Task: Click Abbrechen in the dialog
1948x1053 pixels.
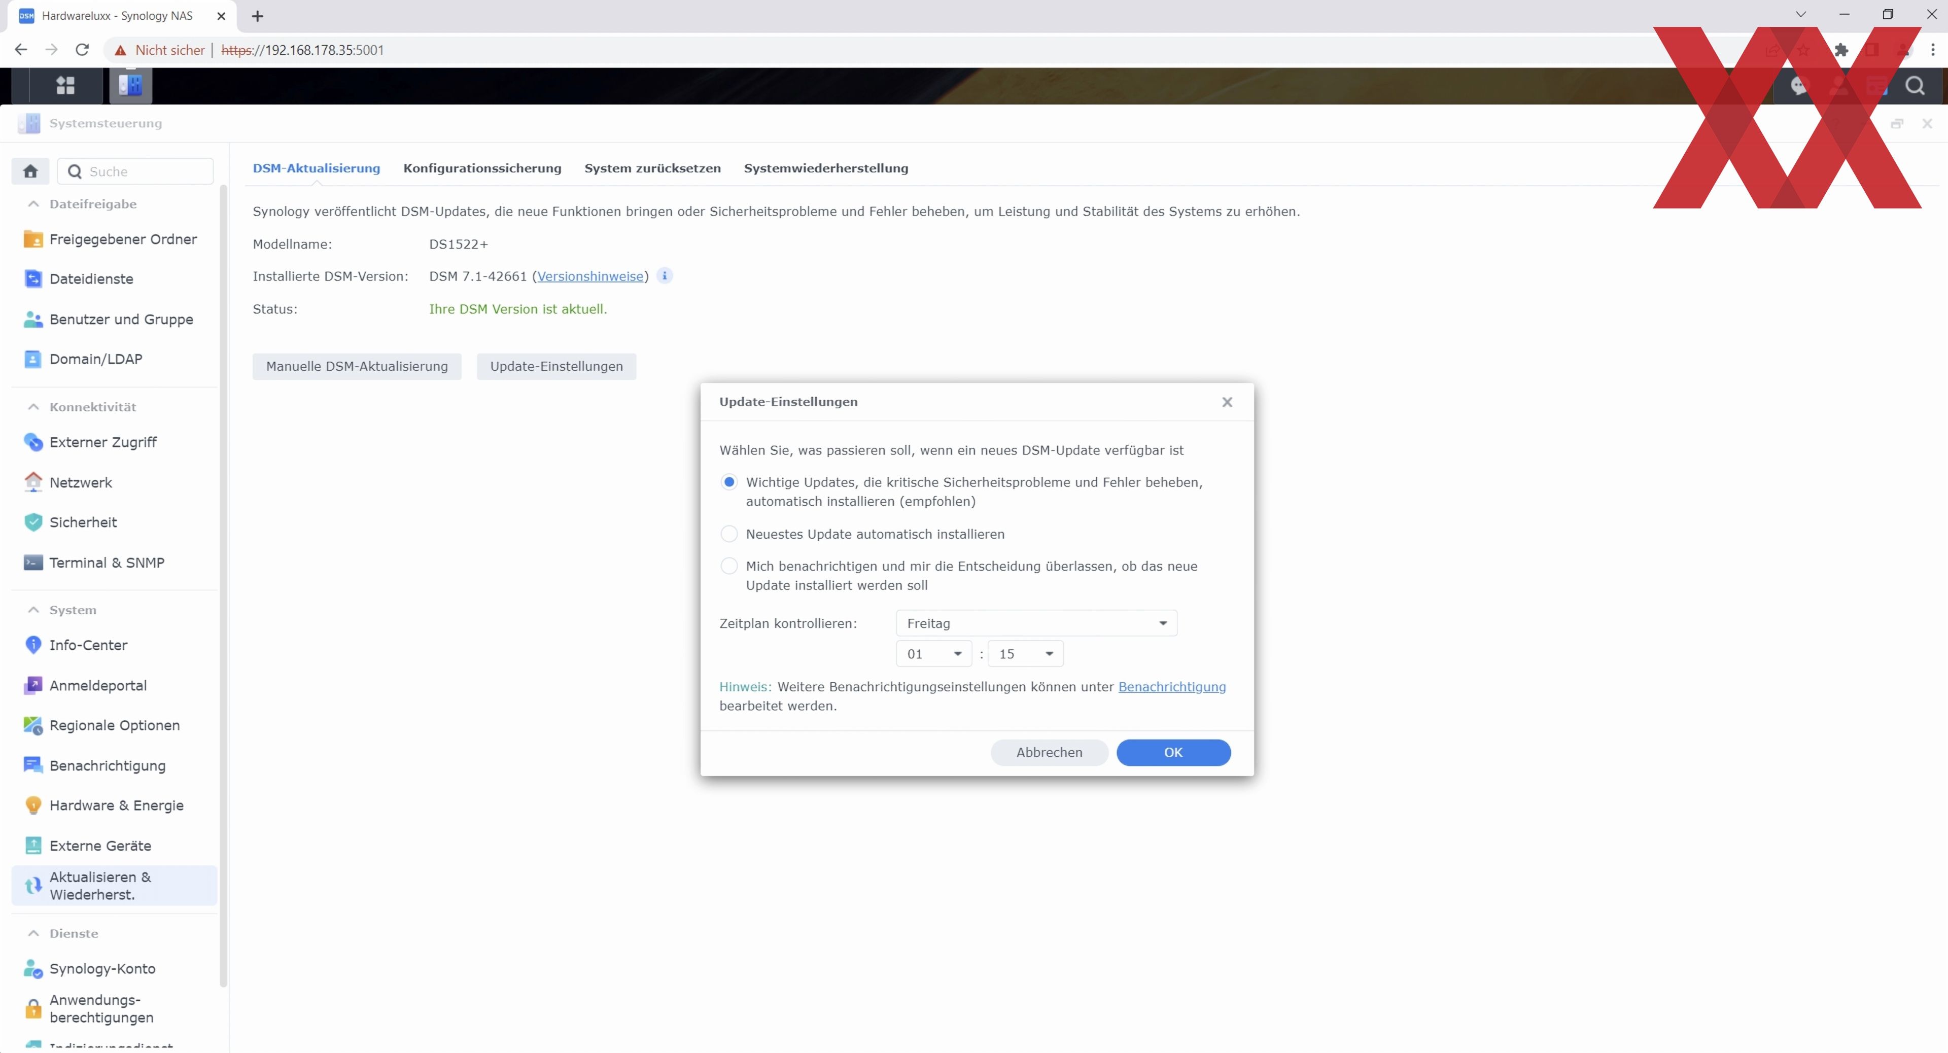Action: (1049, 753)
